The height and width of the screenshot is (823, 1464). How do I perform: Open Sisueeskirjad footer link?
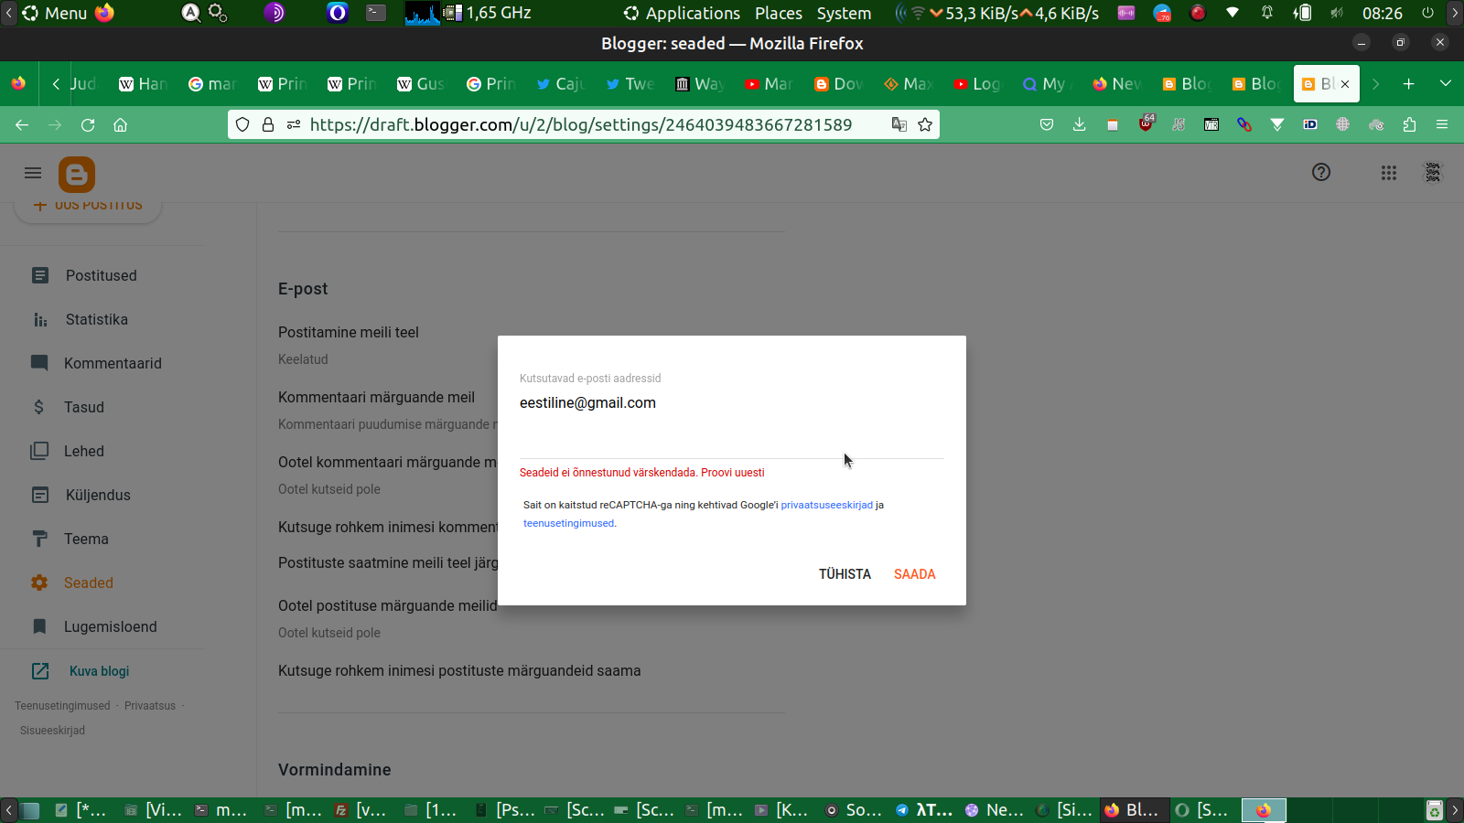[52, 731]
